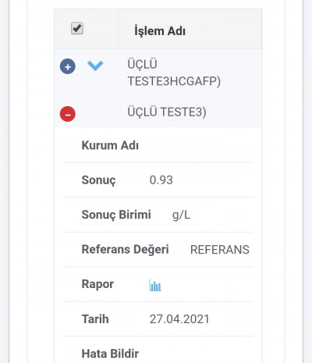312x363 pixels.
Task: Expand row with the blue plus icon
Action: (x=68, y=66)
